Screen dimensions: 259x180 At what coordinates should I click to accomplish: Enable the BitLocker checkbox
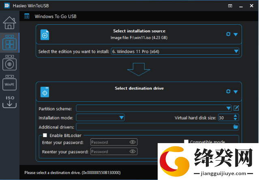point(45,135)
